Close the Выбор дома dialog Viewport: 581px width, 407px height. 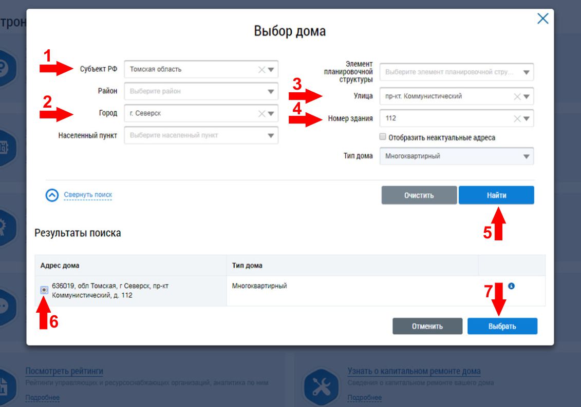click(542, 18)
